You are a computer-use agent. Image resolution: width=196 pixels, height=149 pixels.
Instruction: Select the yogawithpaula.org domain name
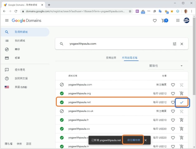click(x=80, y=94)
